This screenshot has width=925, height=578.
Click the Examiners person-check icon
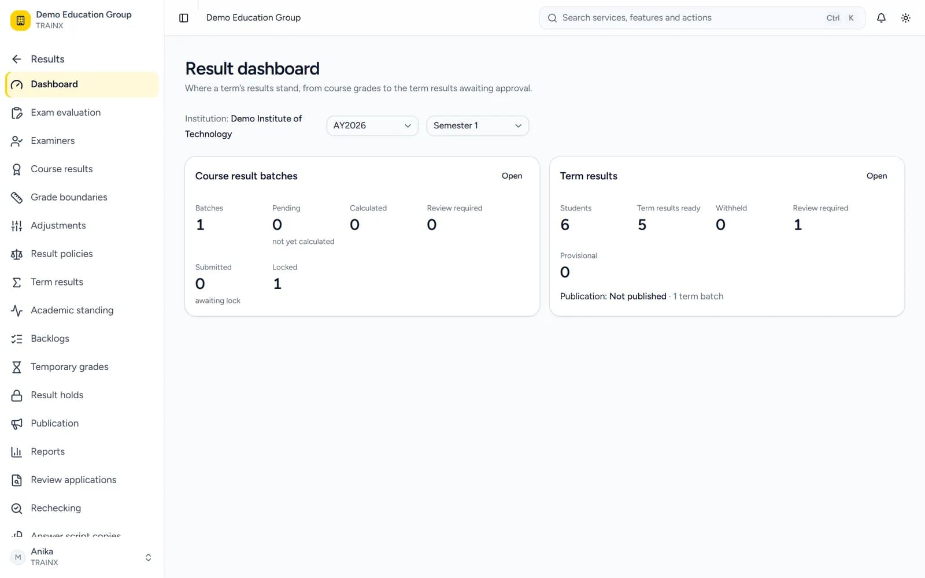(17, 141)
